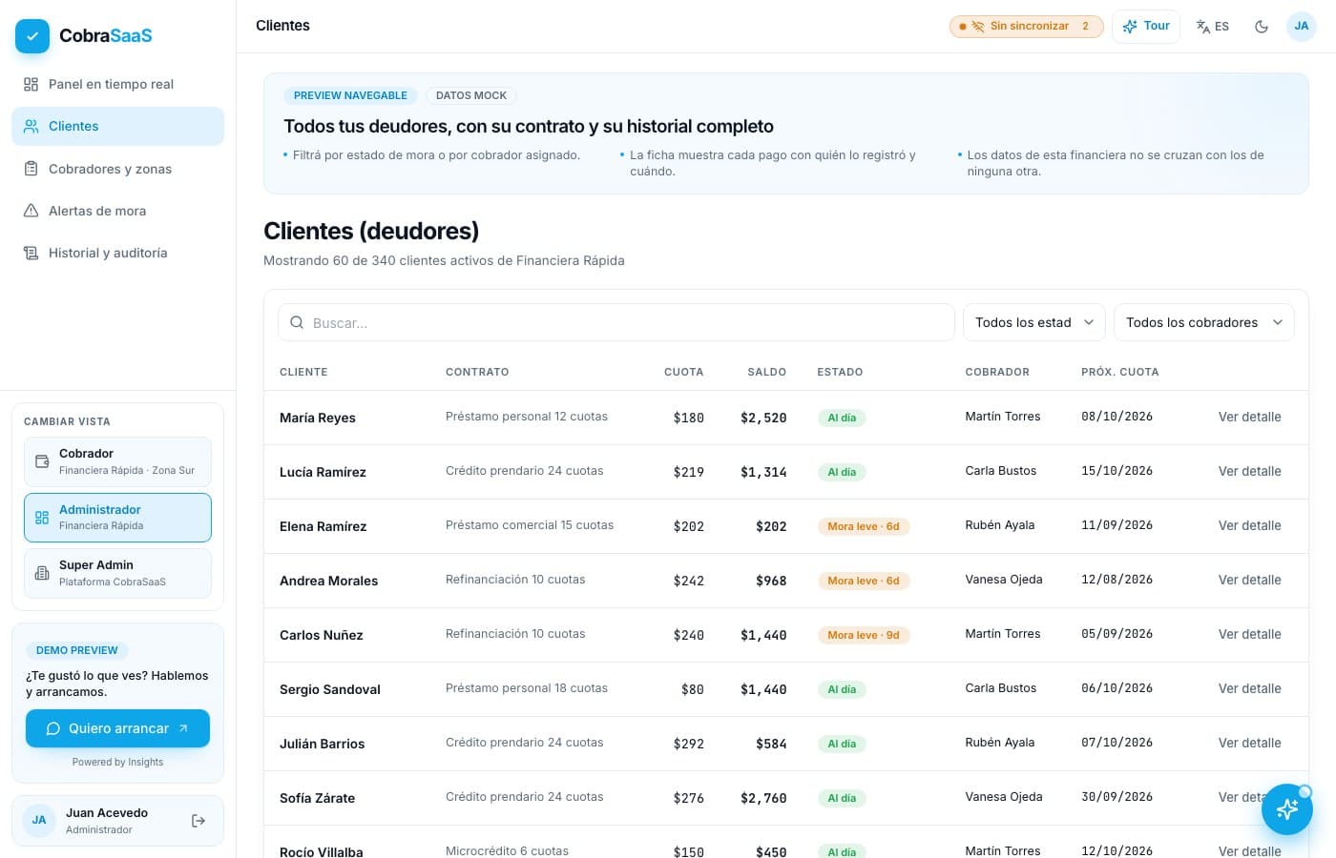Click the Clientes people icon in sidebar
Viewport: 1336px width, 858px height.
tap(31, 126)
